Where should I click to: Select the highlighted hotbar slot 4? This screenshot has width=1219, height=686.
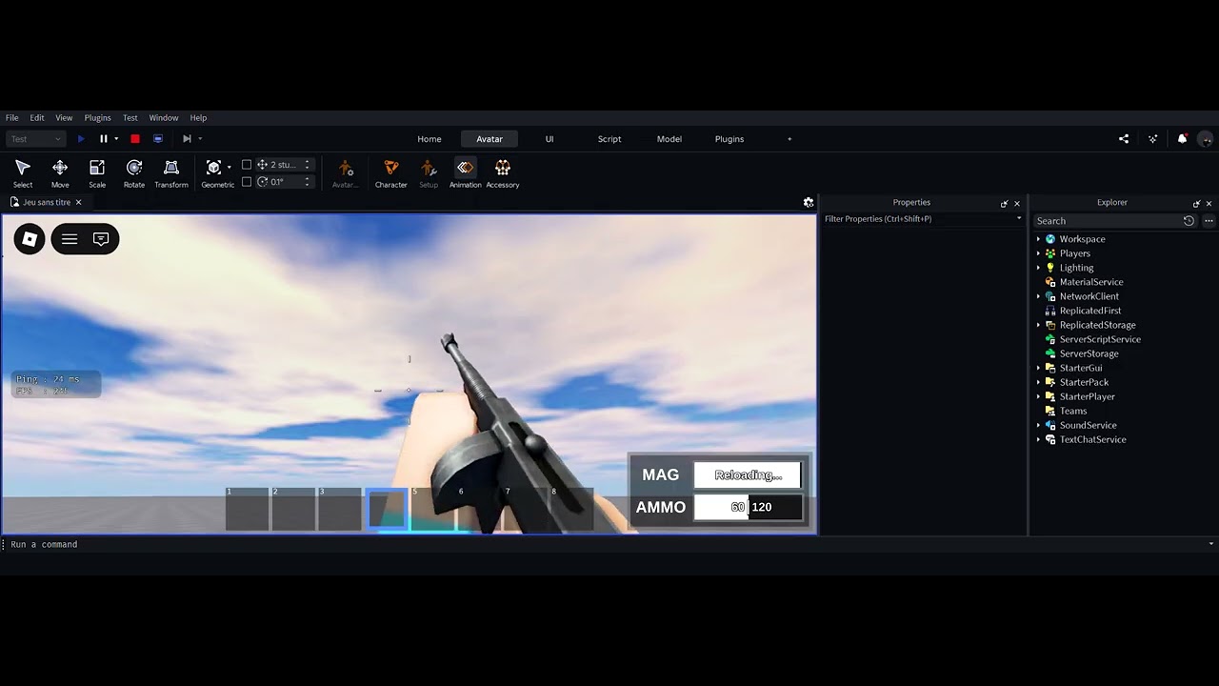coord(387,509)
